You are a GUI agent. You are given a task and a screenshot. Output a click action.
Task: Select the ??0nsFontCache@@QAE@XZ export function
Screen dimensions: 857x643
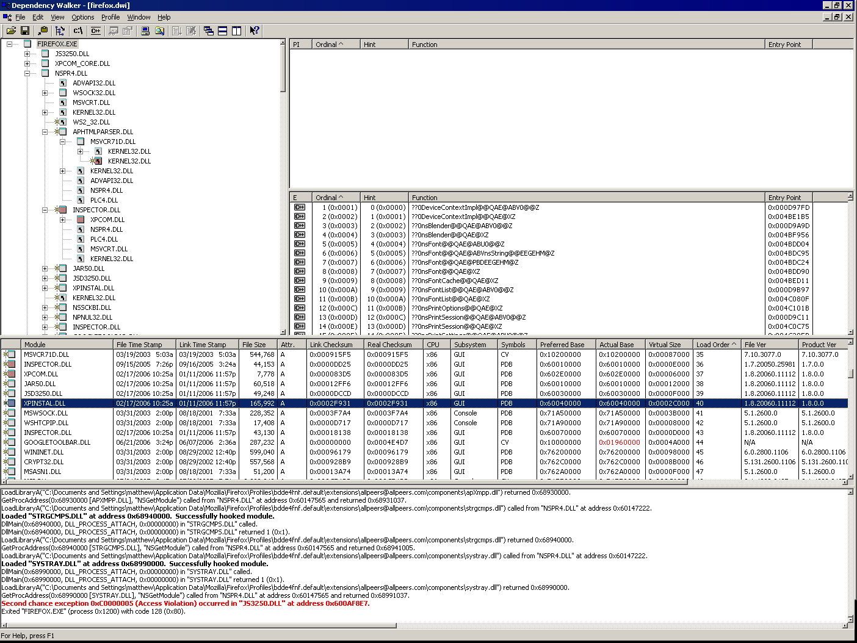point(455,281)
